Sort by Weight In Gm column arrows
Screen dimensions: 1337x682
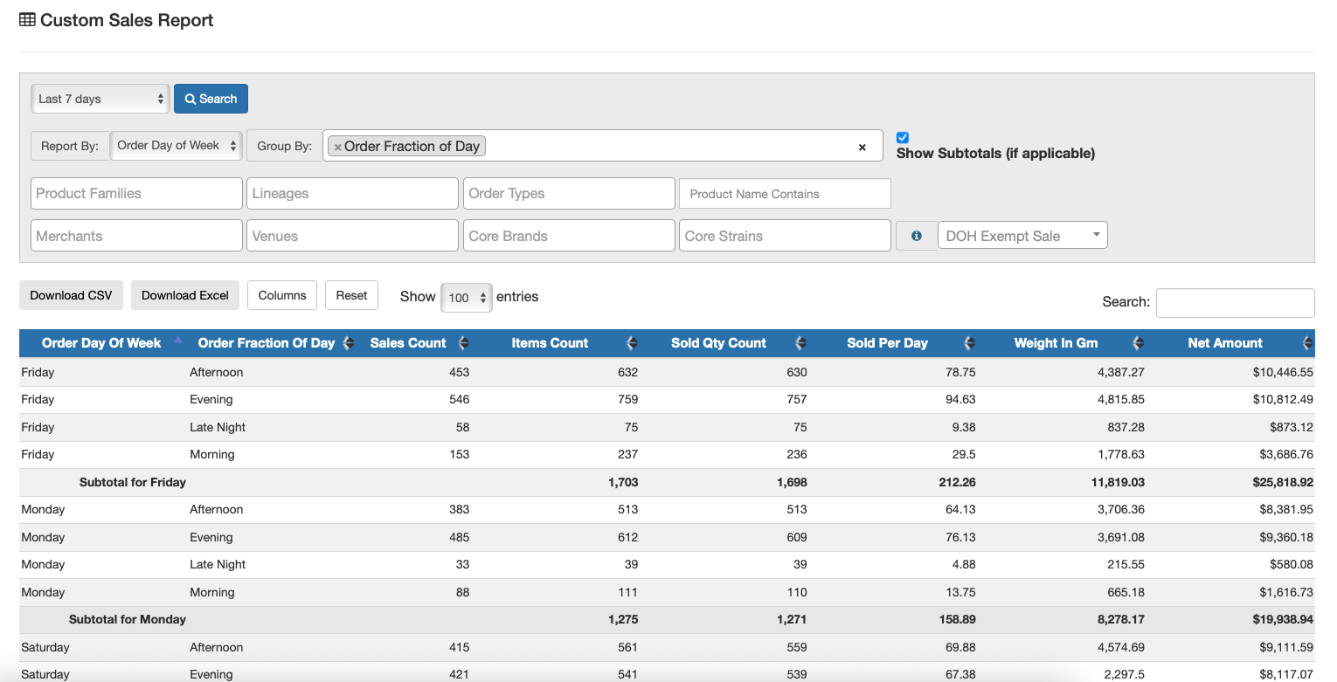1138,343
